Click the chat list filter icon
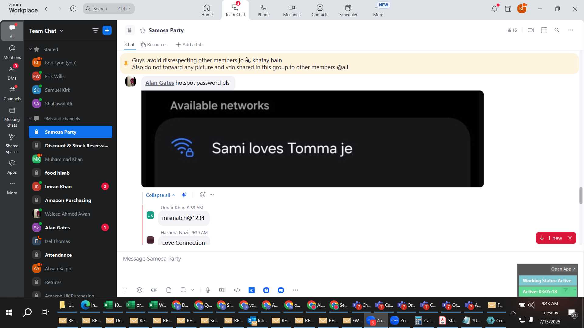 [95, 30]
